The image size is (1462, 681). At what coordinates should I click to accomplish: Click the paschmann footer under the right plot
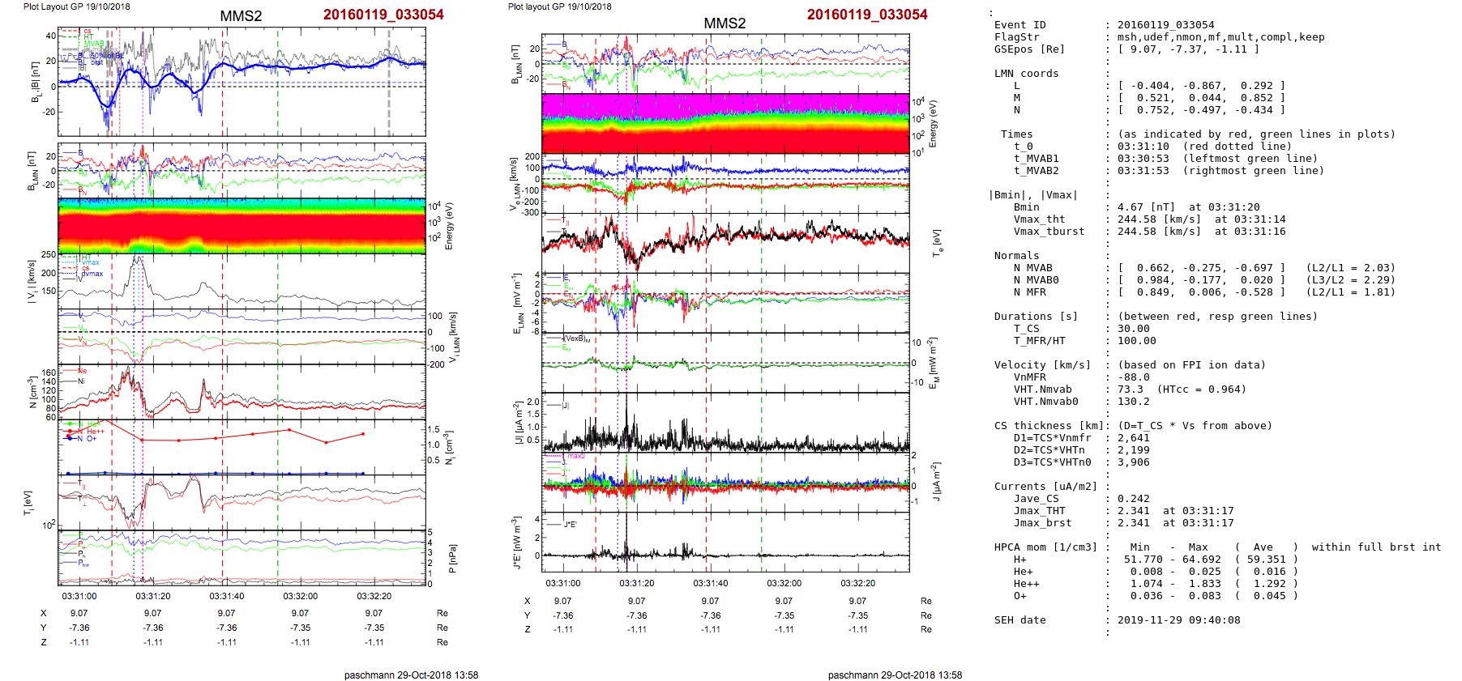pos(895,675)
